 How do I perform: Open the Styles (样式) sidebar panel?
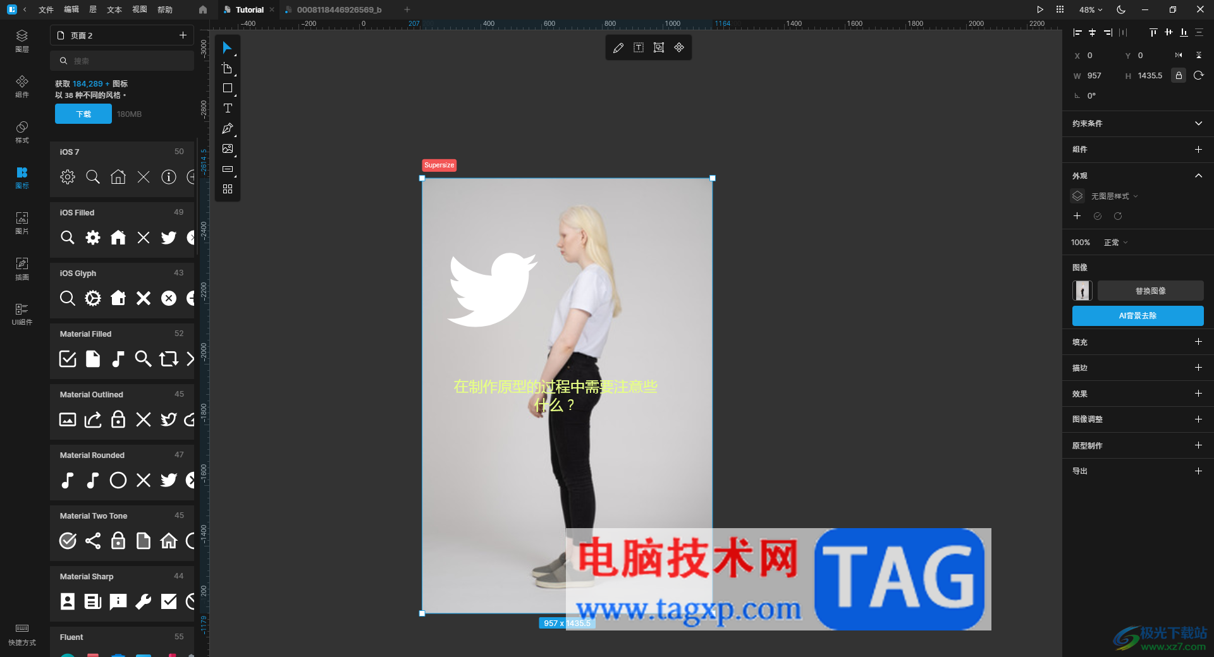22,132
